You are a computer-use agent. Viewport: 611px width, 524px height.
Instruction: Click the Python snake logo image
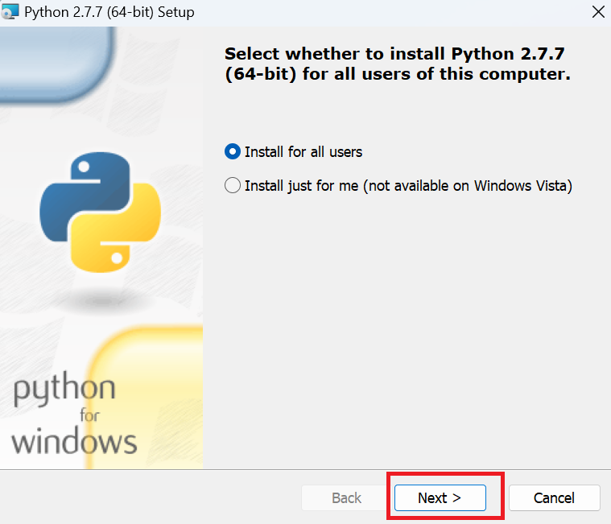[x=100, y=212]
